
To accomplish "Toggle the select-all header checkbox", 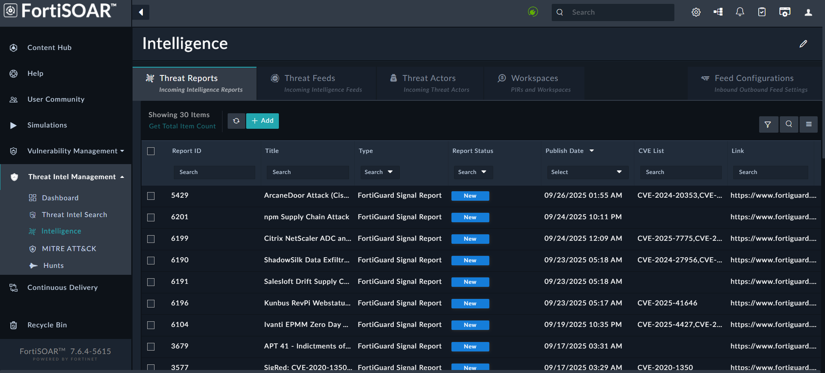I will pos(151,151).
